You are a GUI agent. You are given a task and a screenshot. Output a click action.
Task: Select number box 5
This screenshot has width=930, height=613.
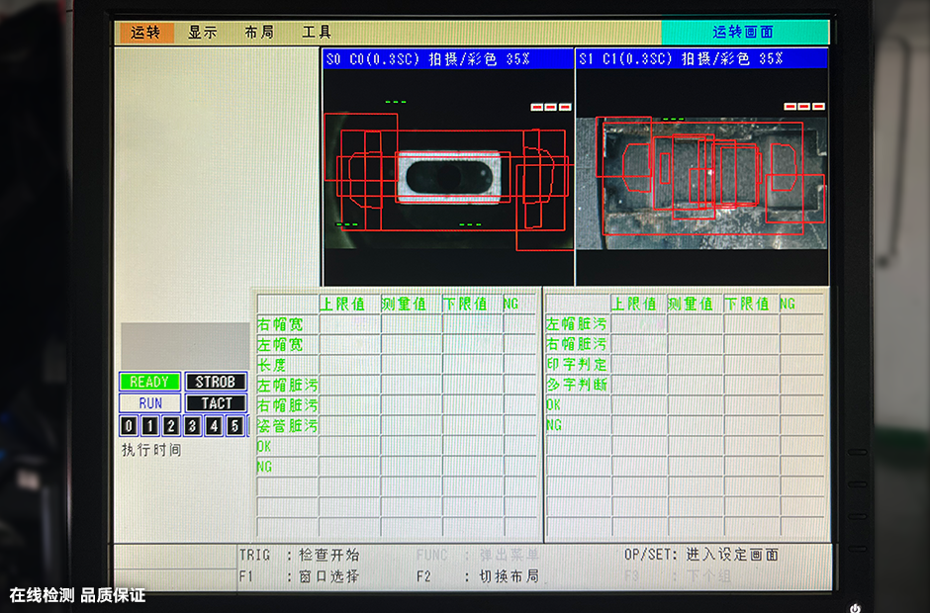tap(234, 426)
